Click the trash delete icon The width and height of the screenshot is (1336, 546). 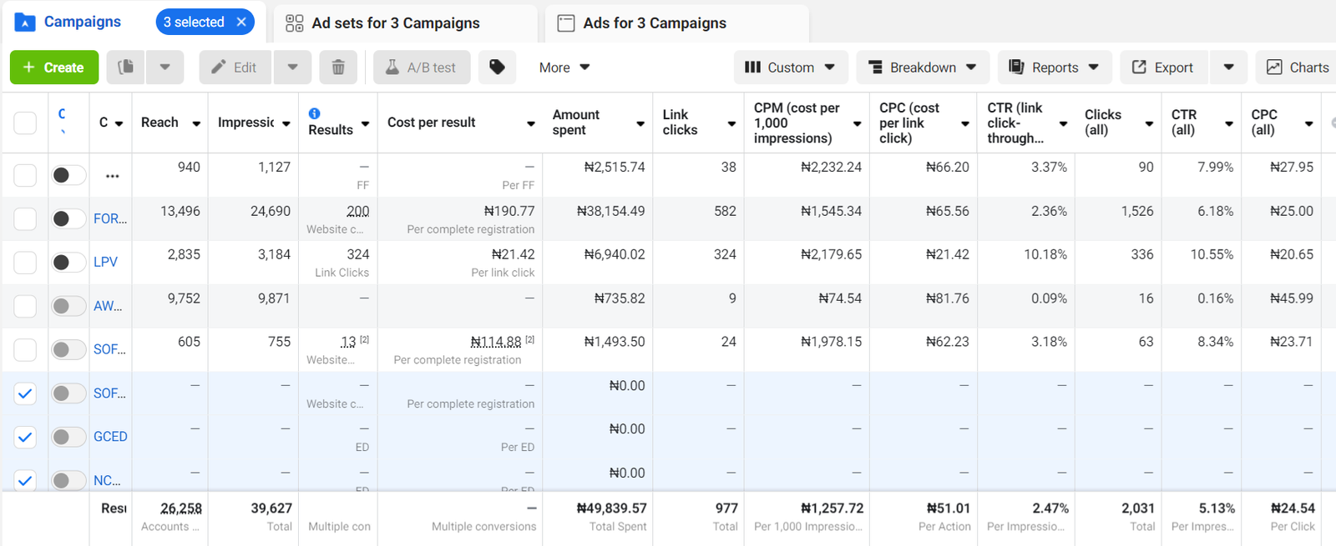[338, 68]
